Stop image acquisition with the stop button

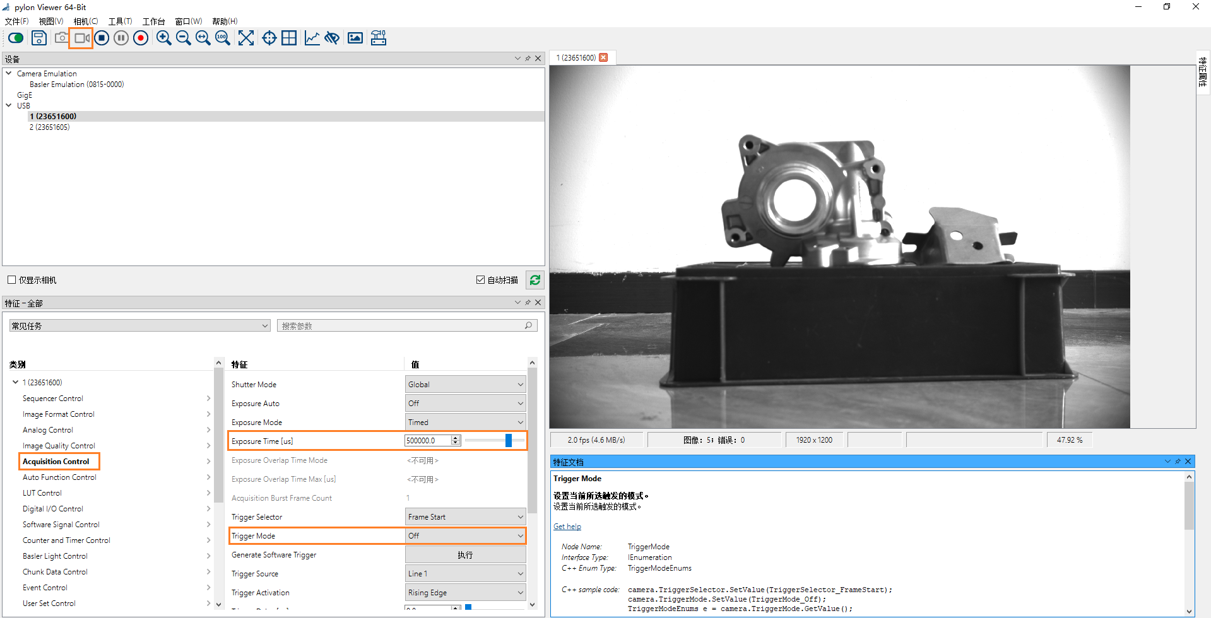(102, 38)
